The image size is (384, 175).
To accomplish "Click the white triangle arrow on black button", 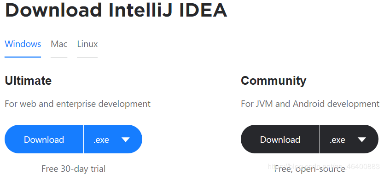I will pos(362,140).
